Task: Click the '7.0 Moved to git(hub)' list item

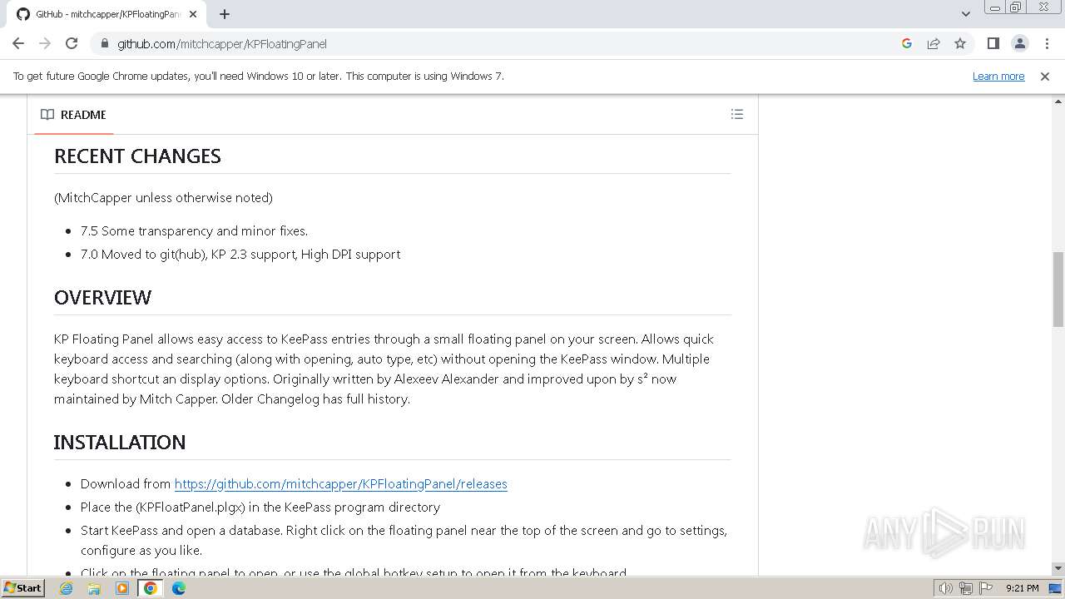Action: (240, 254)
